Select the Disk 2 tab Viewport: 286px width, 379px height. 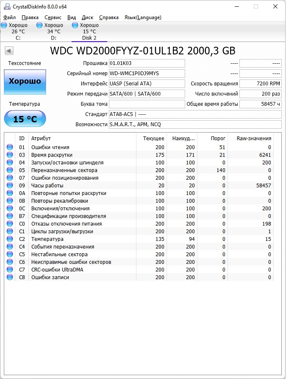pyautogui.click(x=89, y=31)
